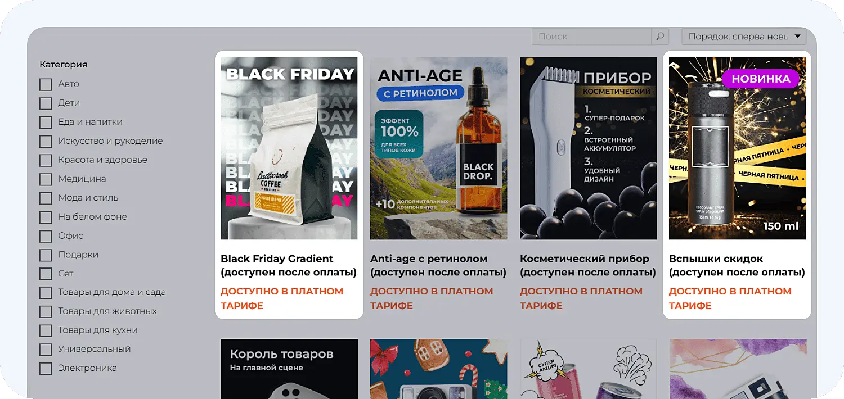The width and height of the screenshot is (844, 399).
Task: Check the Авто category checkbox
Action: [46, 84]
